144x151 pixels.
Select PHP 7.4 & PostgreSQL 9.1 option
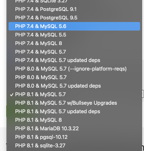coord(74,9)
